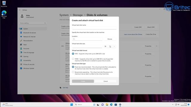Open the Windows Start menu

coord(72,104)
